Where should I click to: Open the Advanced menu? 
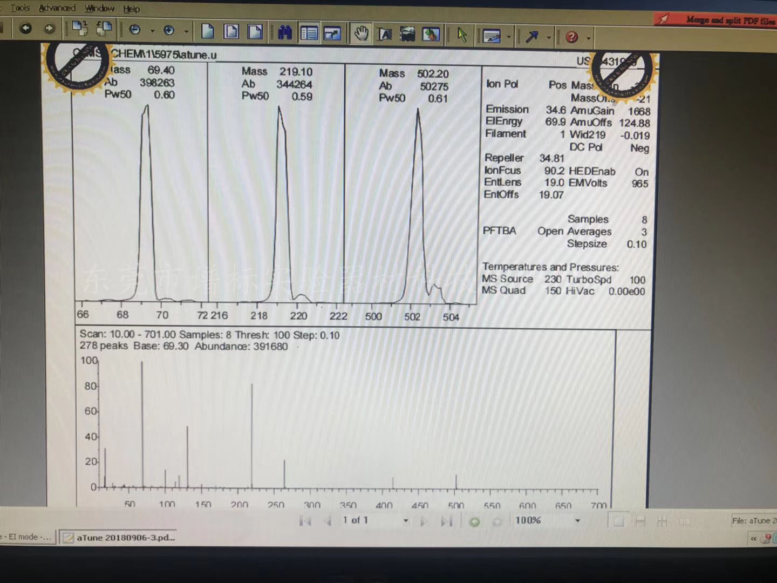click(57, 8)
